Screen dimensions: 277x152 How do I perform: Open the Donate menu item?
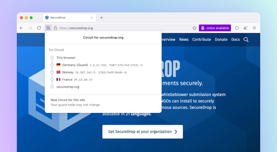221,40
